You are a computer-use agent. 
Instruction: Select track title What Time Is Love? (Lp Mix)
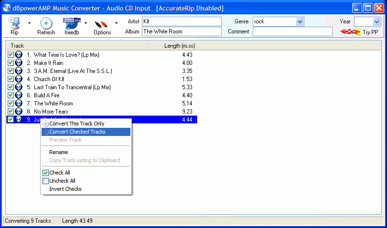pos(66,55)
